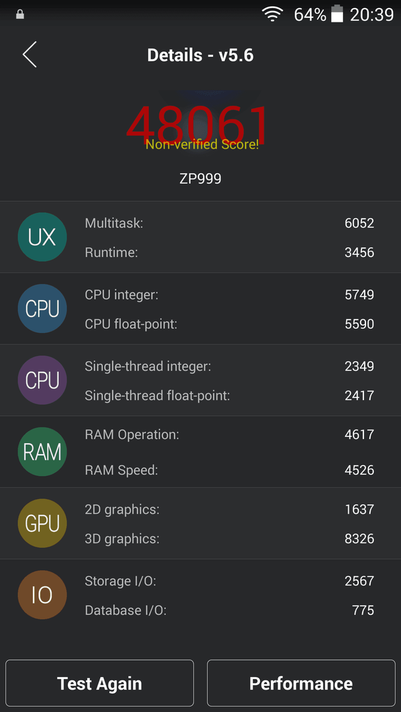The image size is (401, 712).
Task: Tap the Details - v5.6 title
Action: pos(200,55)
